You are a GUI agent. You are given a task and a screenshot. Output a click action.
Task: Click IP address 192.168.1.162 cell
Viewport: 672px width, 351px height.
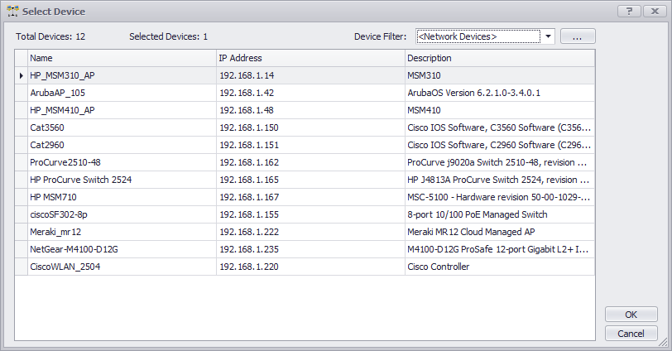pos(310,162)
